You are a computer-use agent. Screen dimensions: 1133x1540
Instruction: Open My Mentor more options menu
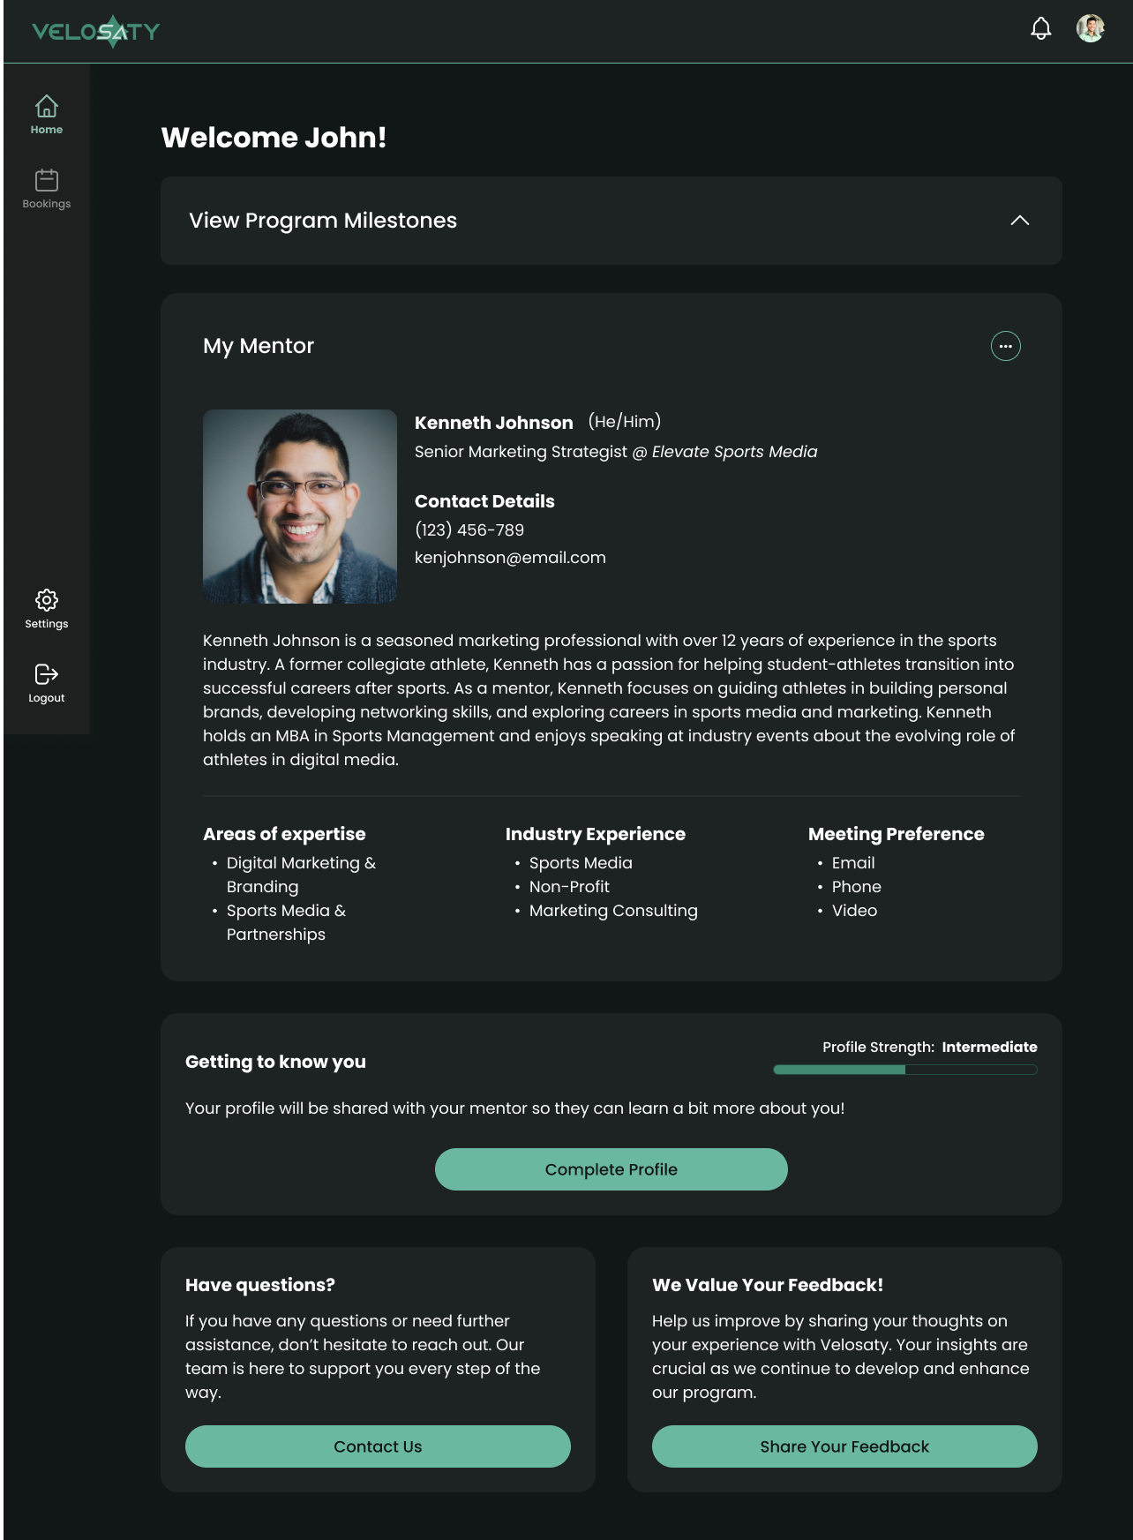pyautogui.click(x=1006, y=346)
